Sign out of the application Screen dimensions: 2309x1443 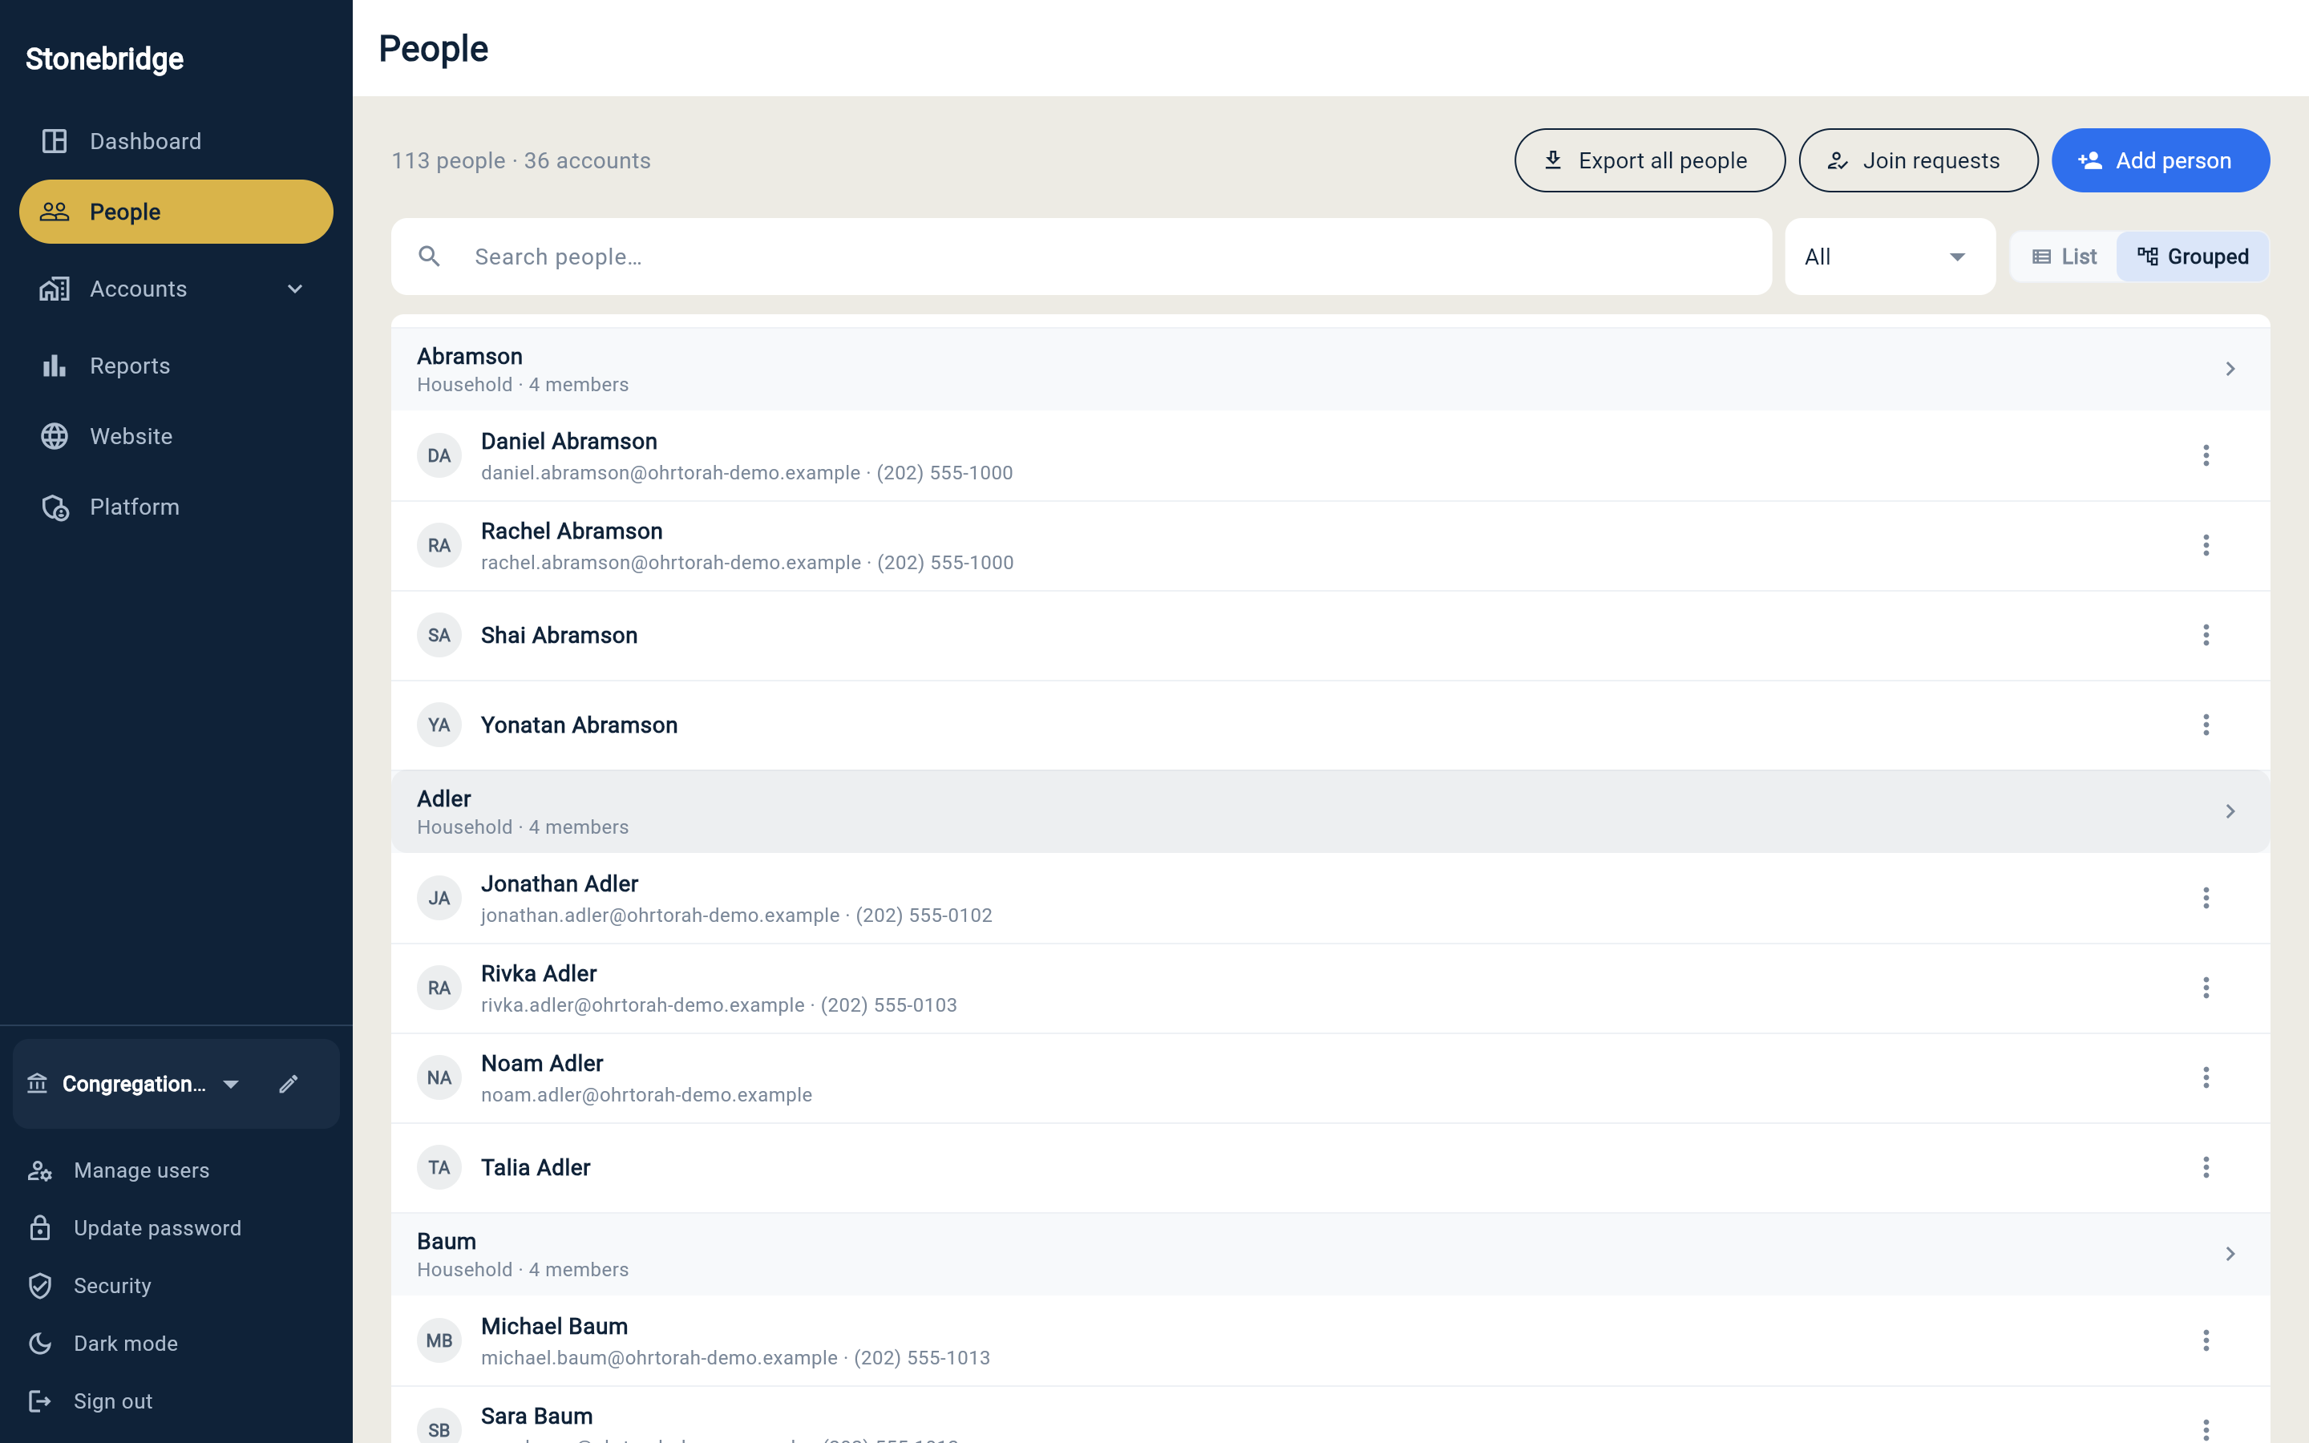(176, 1401)
